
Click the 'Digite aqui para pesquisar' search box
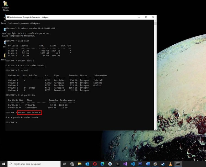click(x=33, y=164)
